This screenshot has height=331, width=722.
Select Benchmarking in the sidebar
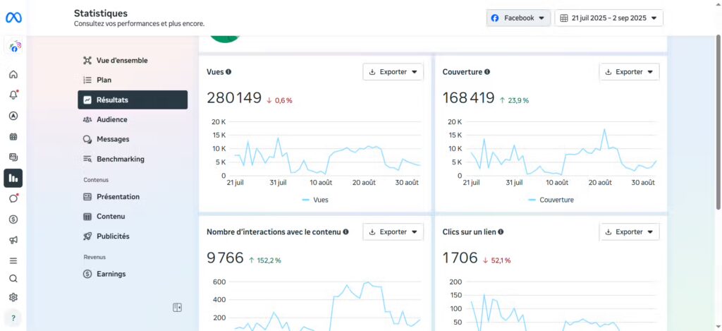pos(120,160)
